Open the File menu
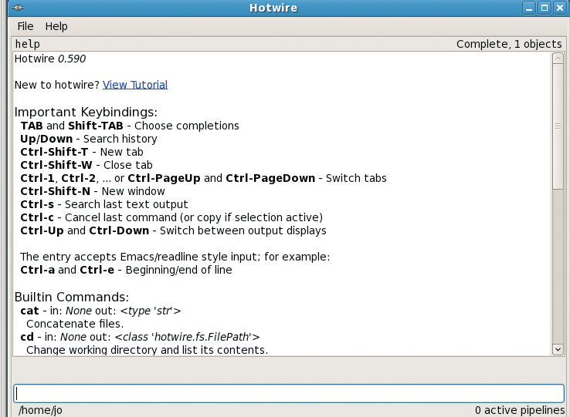Viewport: 570px width, 417px height. tap(25, 26)
